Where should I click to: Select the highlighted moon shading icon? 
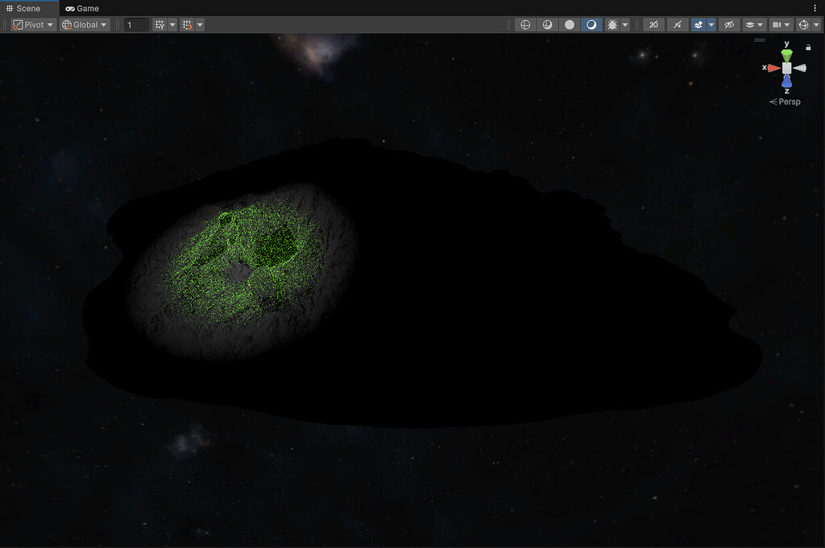click(591, 24)
